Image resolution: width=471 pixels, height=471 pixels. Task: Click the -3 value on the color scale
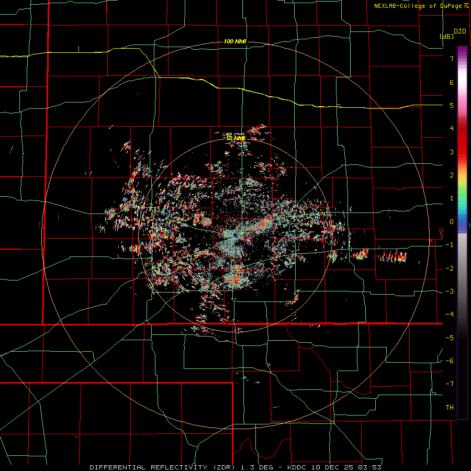450,291
